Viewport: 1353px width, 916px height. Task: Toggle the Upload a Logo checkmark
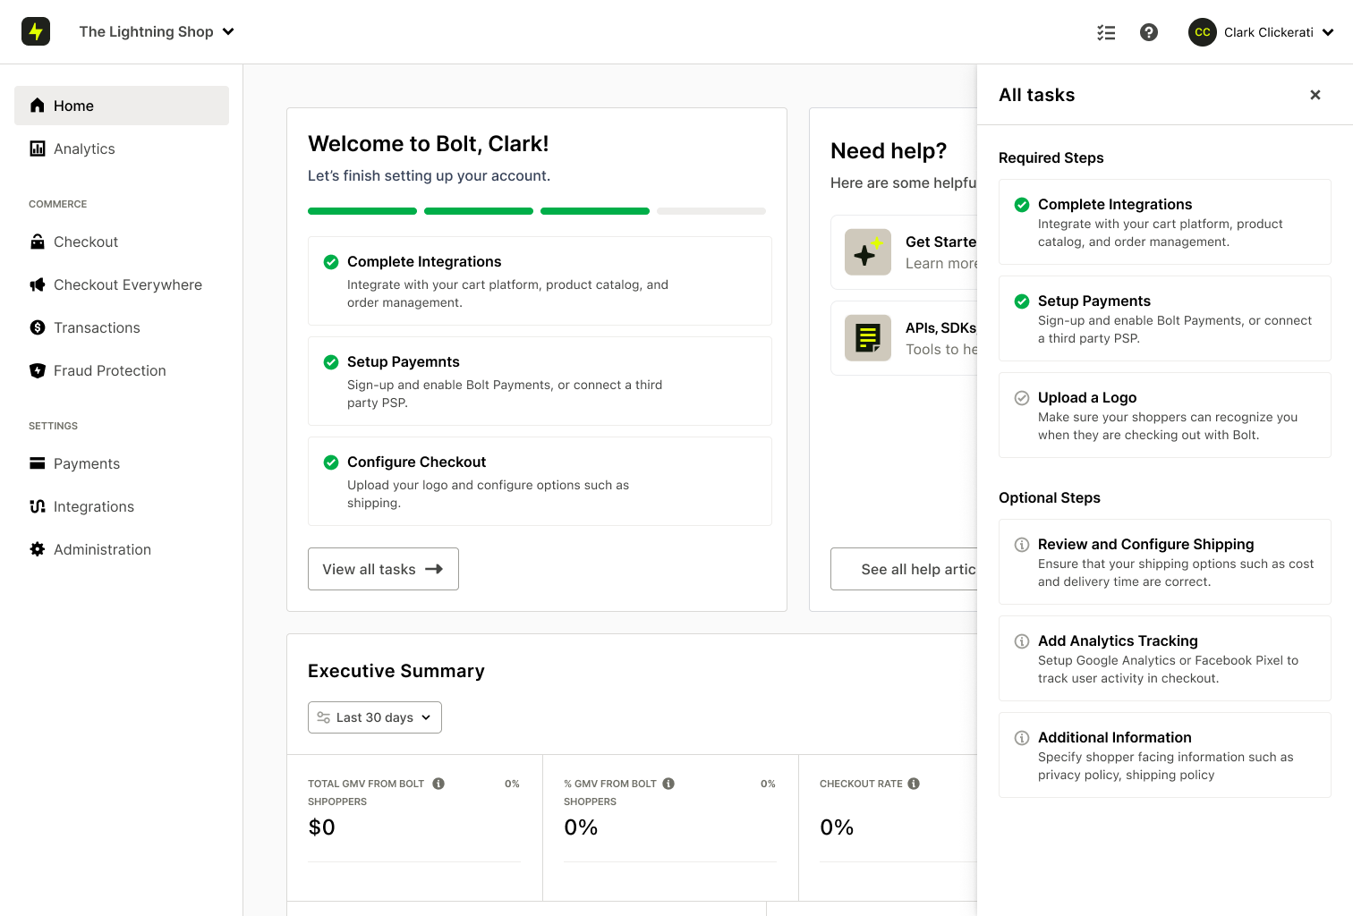[x=1021, y=398]
